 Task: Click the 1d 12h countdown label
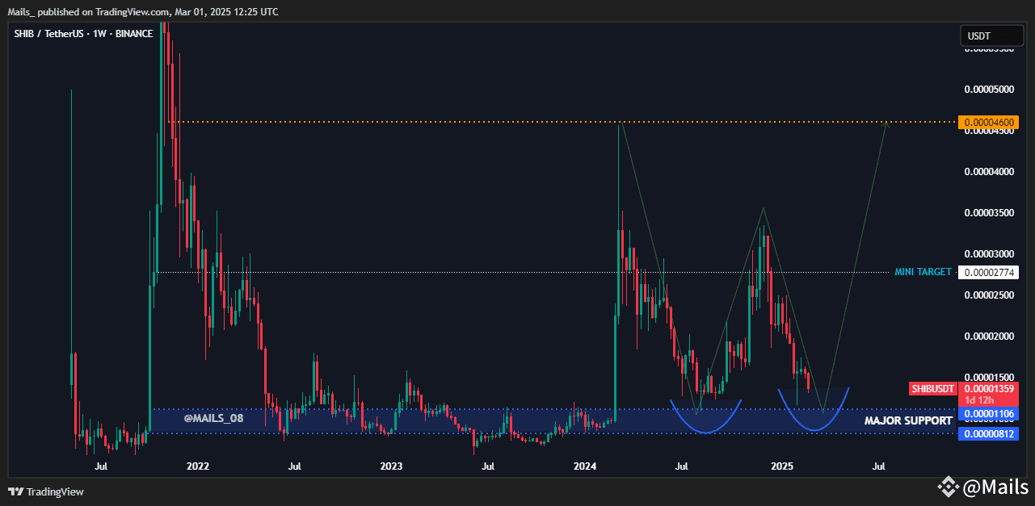point(979,400)
